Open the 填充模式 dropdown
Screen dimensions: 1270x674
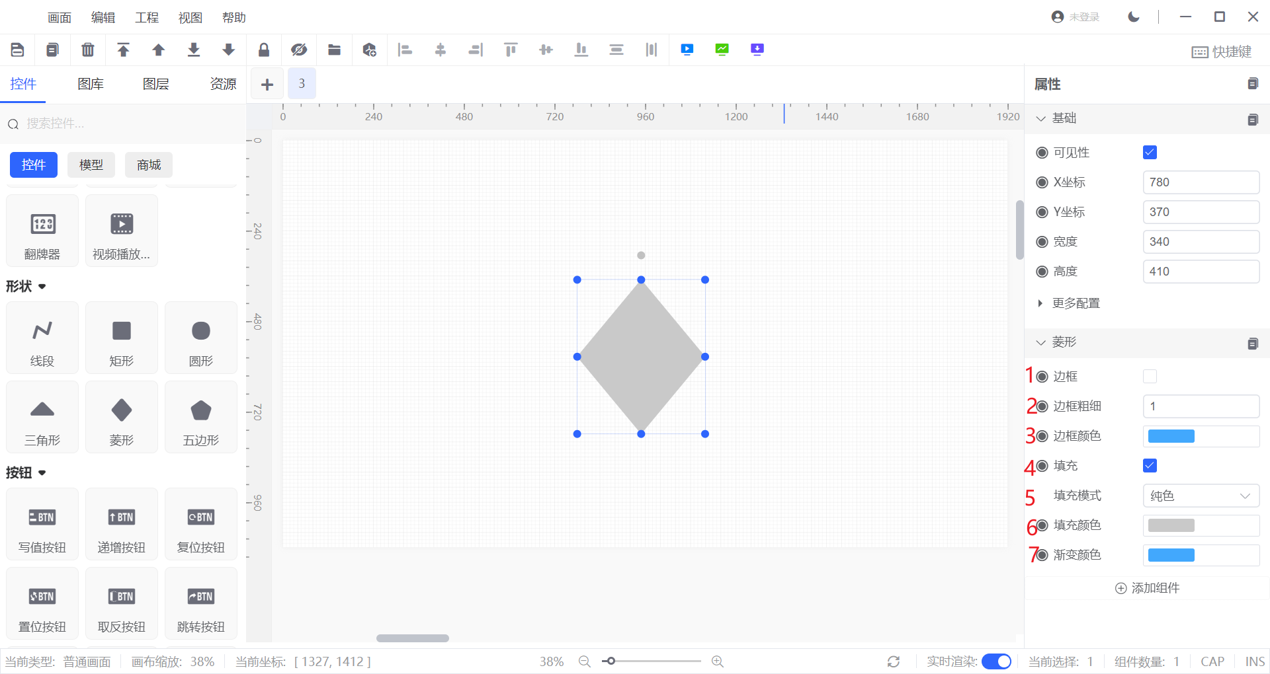[x=1201, y=496]
